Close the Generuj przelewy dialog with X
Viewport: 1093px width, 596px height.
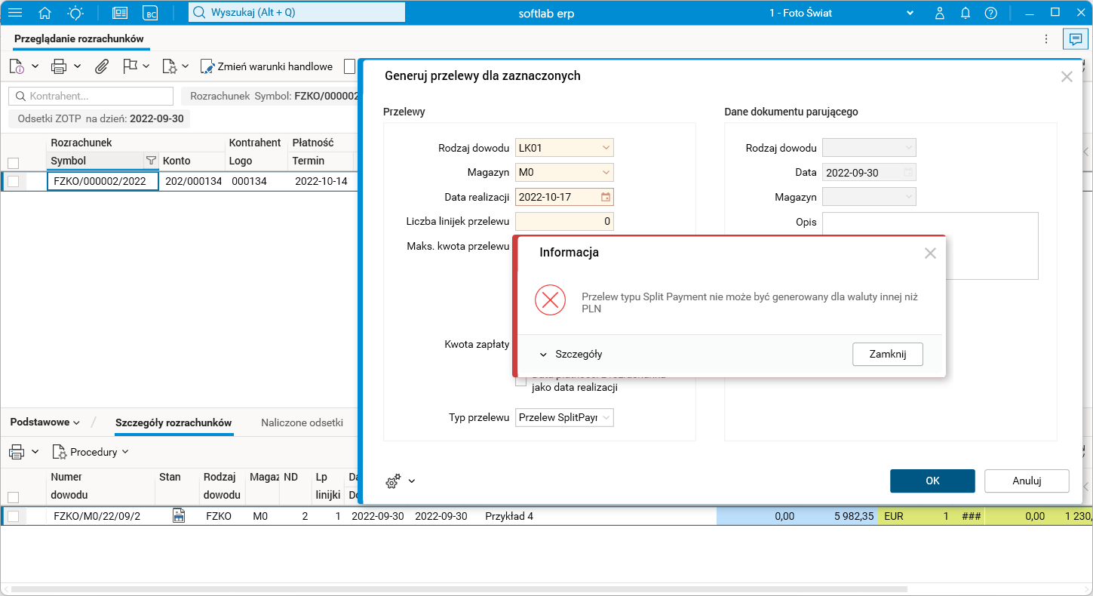pos(1067,76)
